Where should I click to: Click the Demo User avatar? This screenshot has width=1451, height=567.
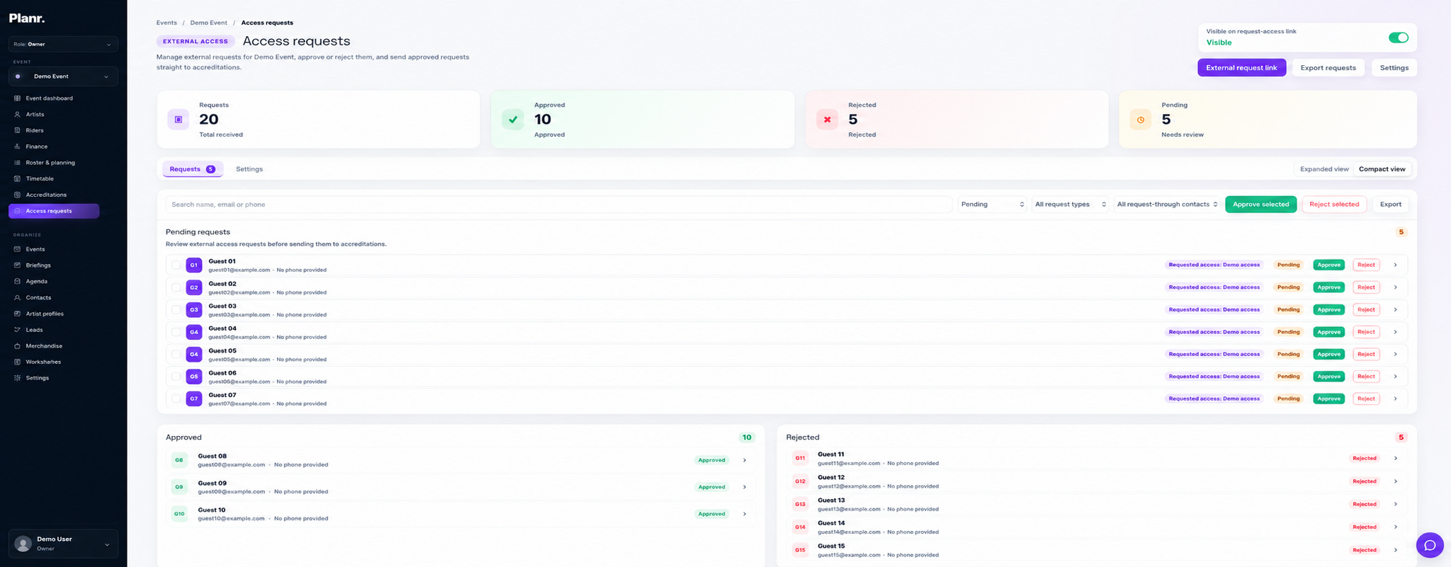(x=23, y=544)
